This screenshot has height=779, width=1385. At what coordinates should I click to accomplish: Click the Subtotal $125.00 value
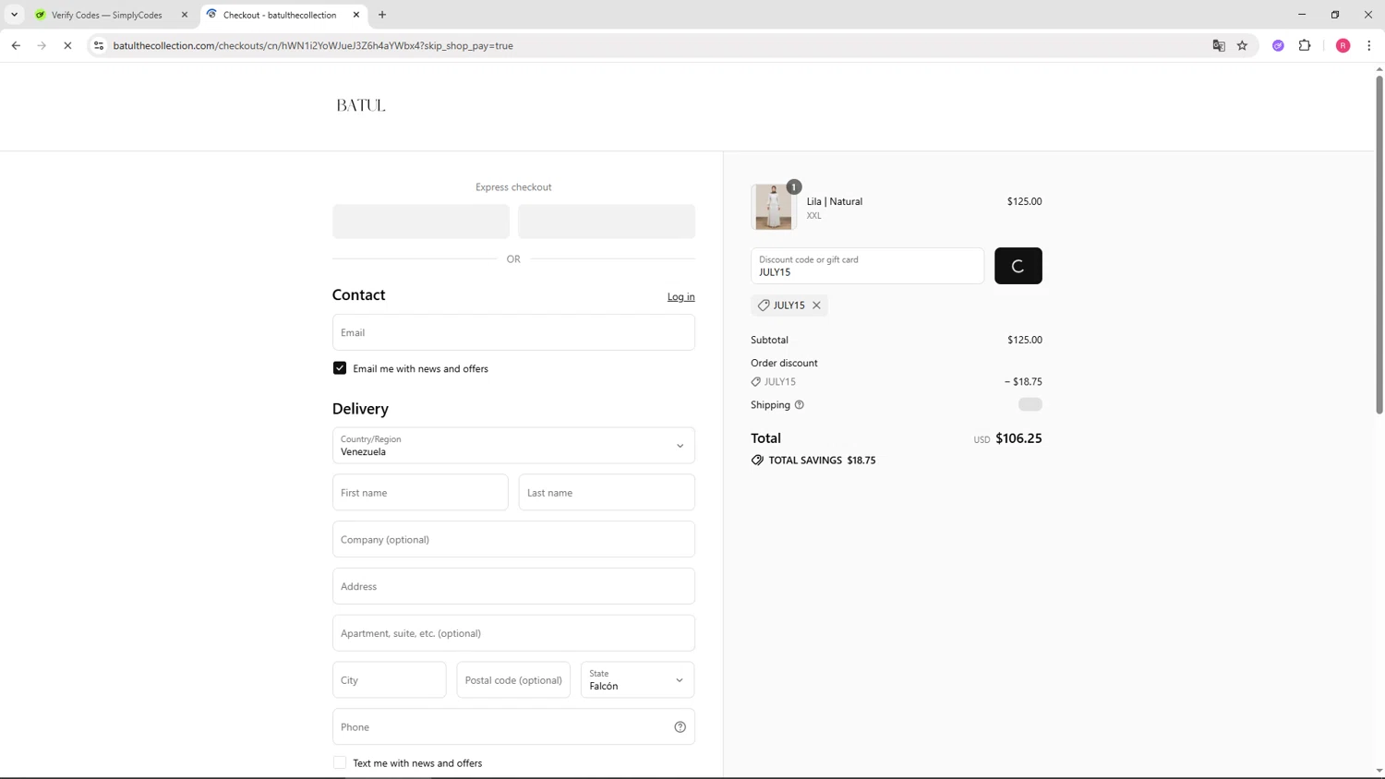coord(1025,341)
